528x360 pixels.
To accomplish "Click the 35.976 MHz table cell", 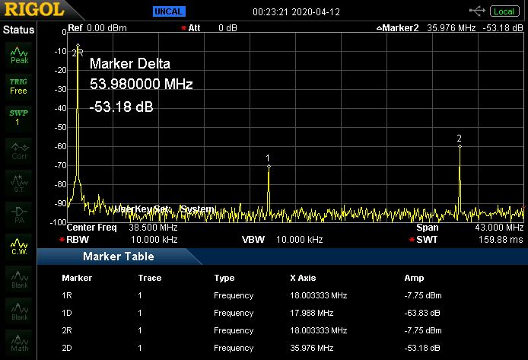I will [311, 348].
